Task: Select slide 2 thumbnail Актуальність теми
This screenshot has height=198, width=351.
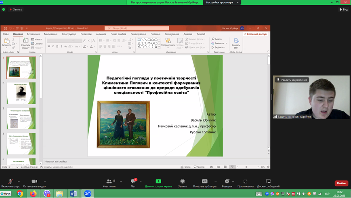Action: pos(21,93)
